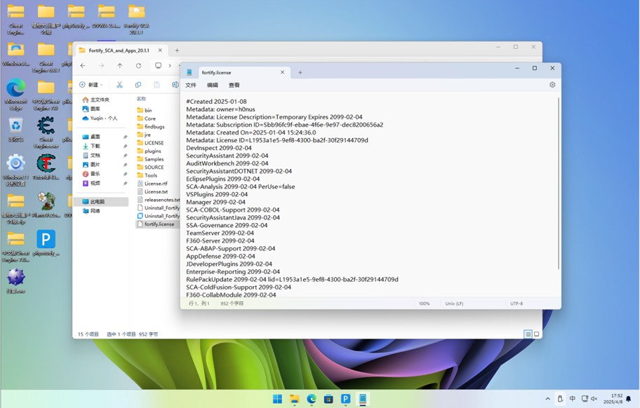Switch Explorer to large icons view

[x=537, y=334]
